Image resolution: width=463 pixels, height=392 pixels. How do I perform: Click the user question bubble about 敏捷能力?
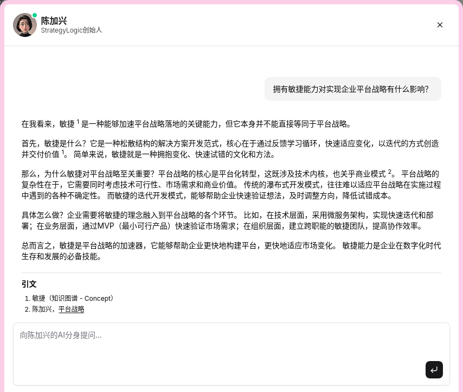pos(352,89)
